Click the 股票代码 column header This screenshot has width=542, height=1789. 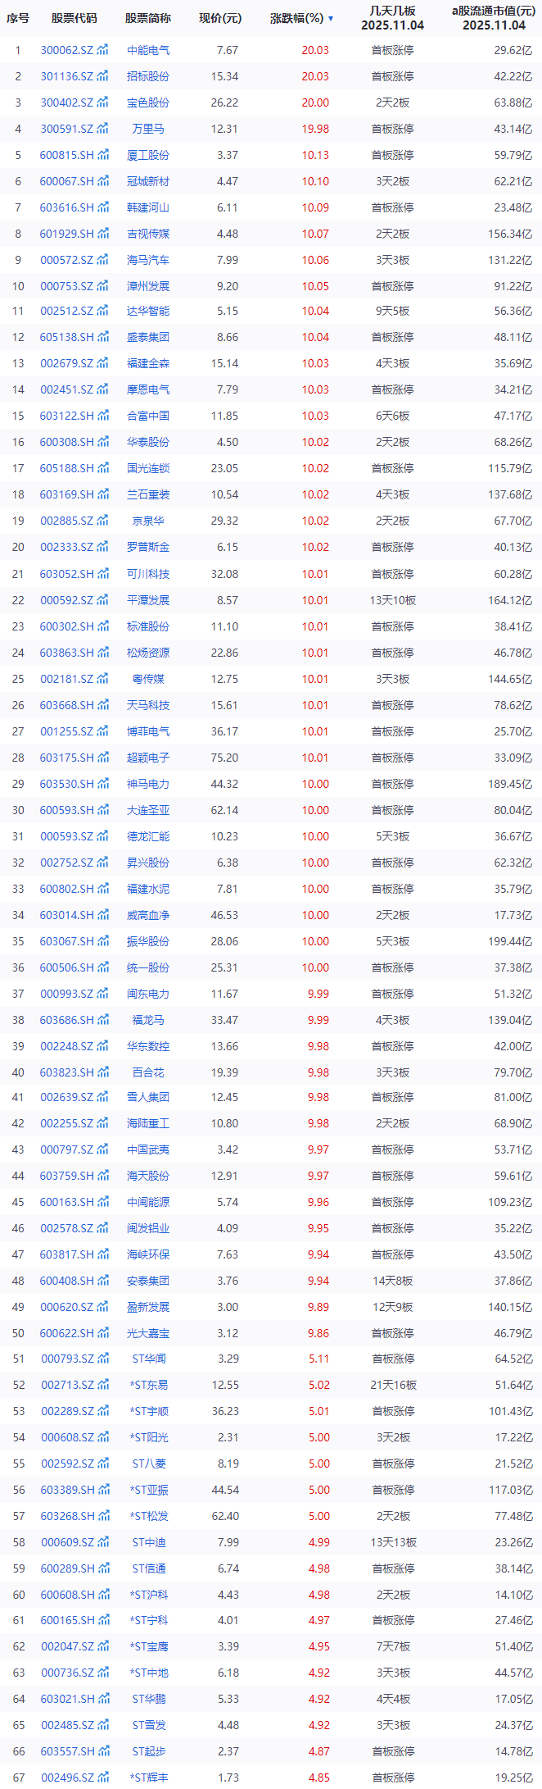[x=74, y=18]
